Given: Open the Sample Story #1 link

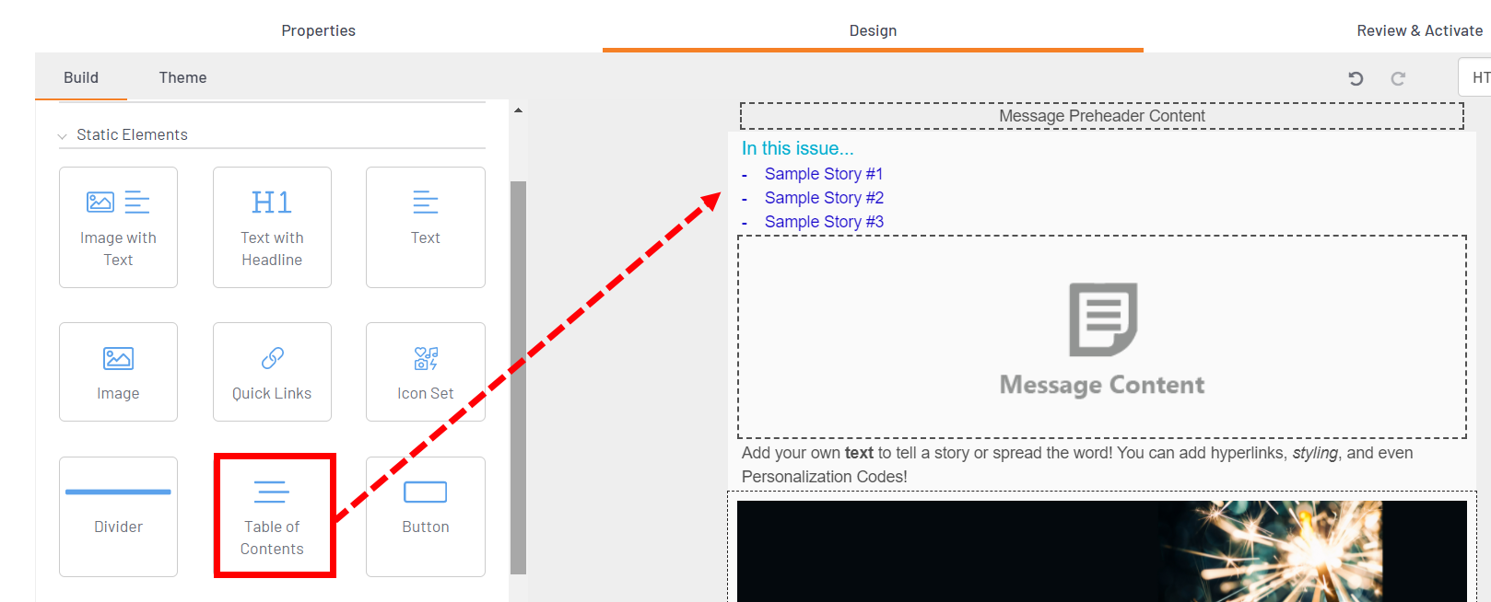Looking at the screenshot, I should coord(823,174).
